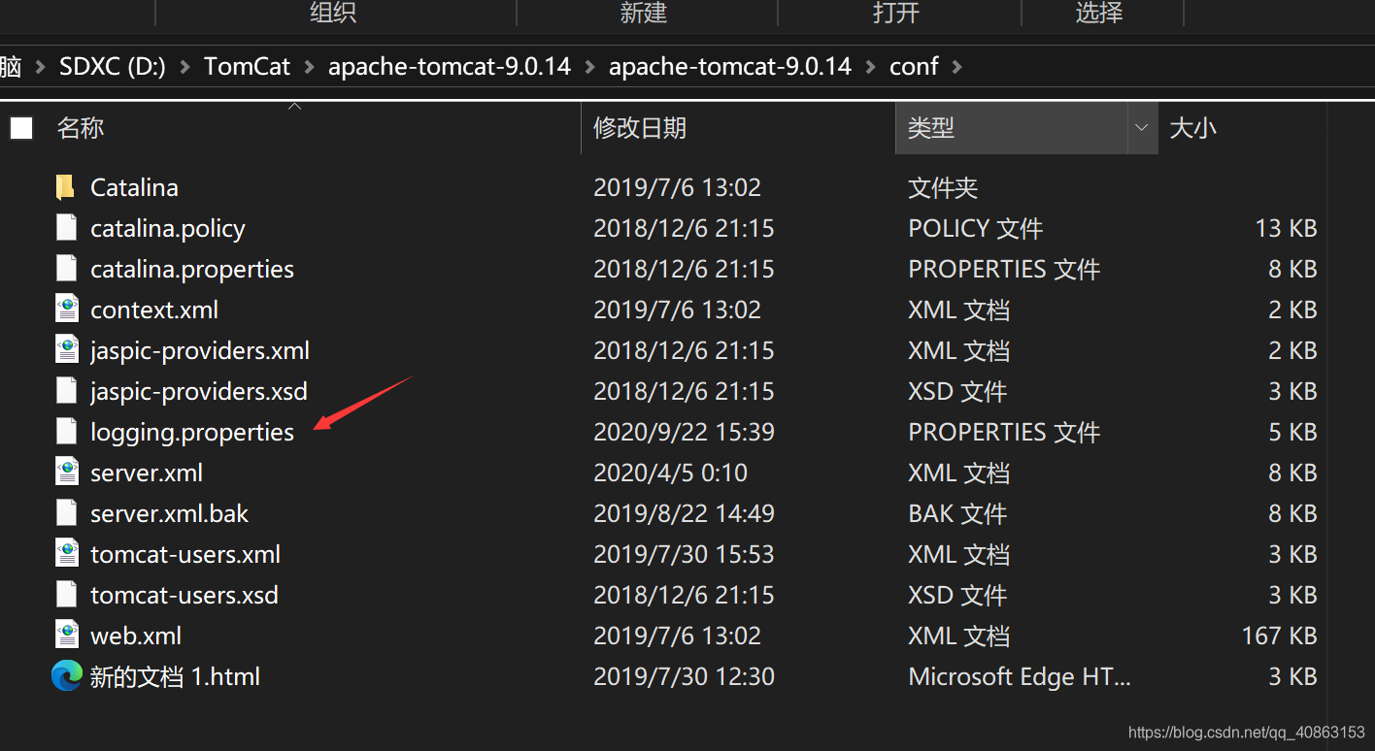Open the 打开 ribbon group
Viewport: 1375px width, 751px height.
pos(895,13)
